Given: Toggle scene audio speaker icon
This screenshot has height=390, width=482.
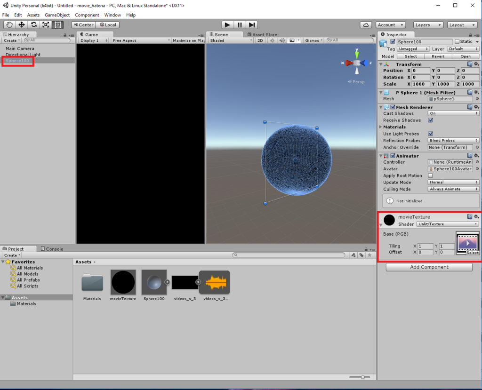Looking at the screenshot, I should tap(281, 40).
